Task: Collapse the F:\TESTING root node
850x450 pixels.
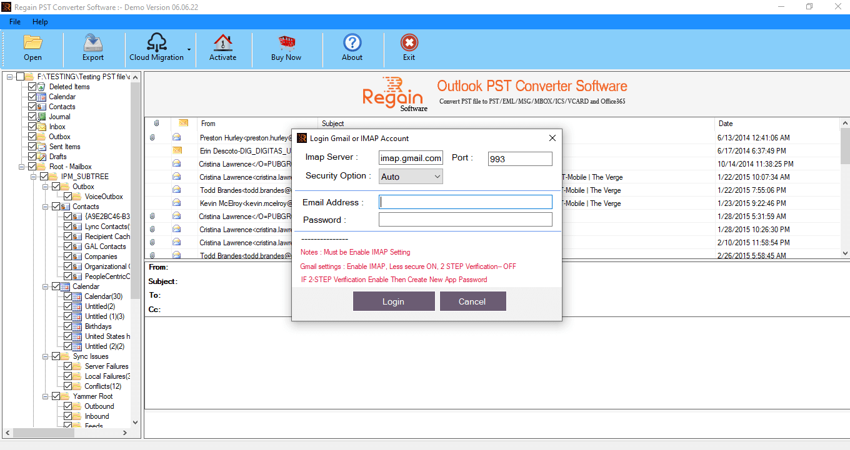Action: pos(10,77)
